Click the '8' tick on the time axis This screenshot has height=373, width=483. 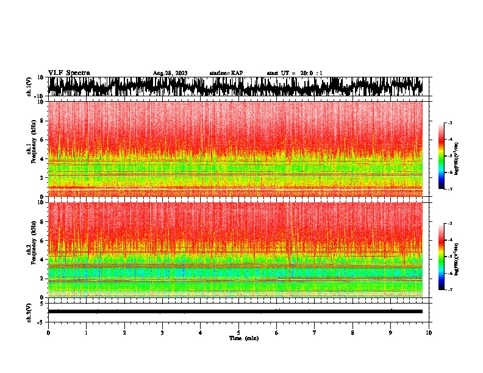coord(352,333)
